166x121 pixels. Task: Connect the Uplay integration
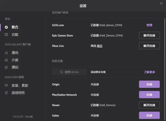[x=149, y=115]
